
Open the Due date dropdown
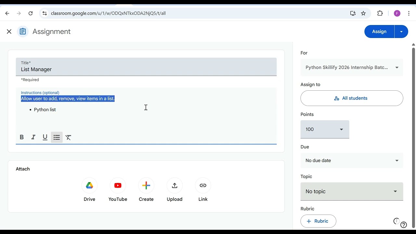point(352,161)
